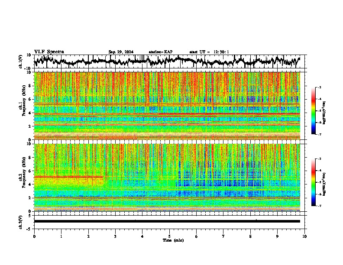This screenshot has width=343, height=265.
Task: Click the upper color scale bar
Action: pos(313,111)
